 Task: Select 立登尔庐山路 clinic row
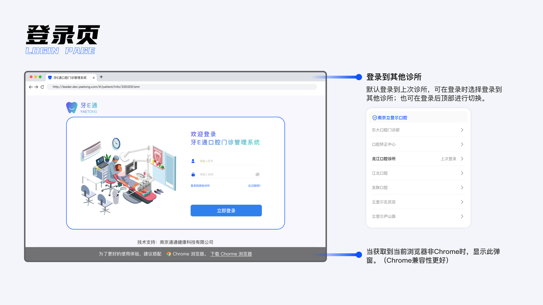tap(418, 216)
